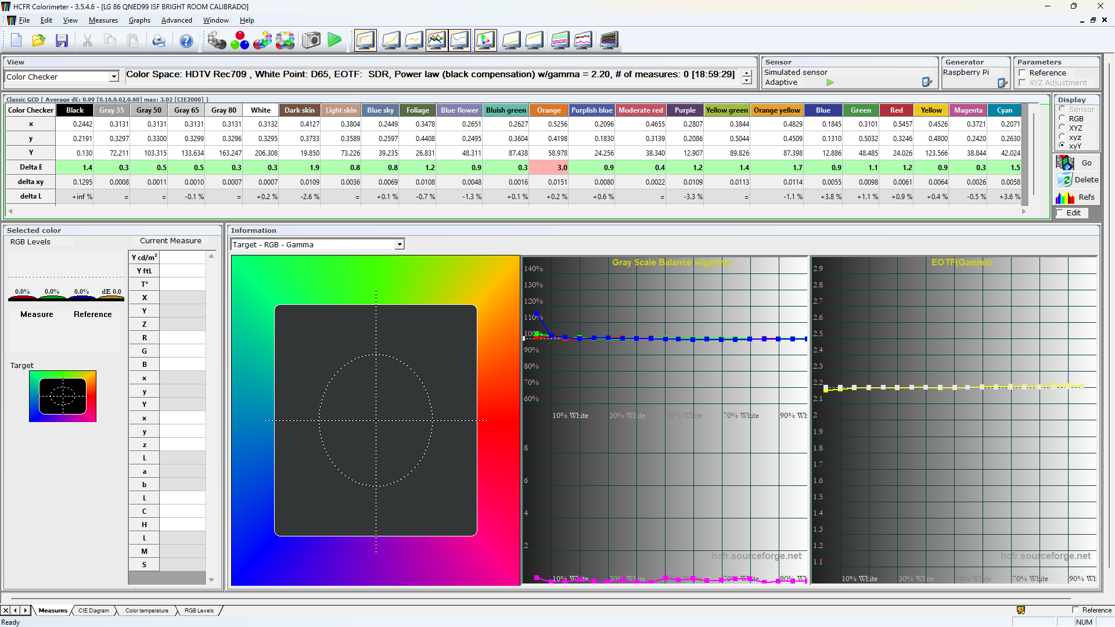The image size is (1115, 627).
Task: Open the Measures menu
Action: tap(103, 20)
